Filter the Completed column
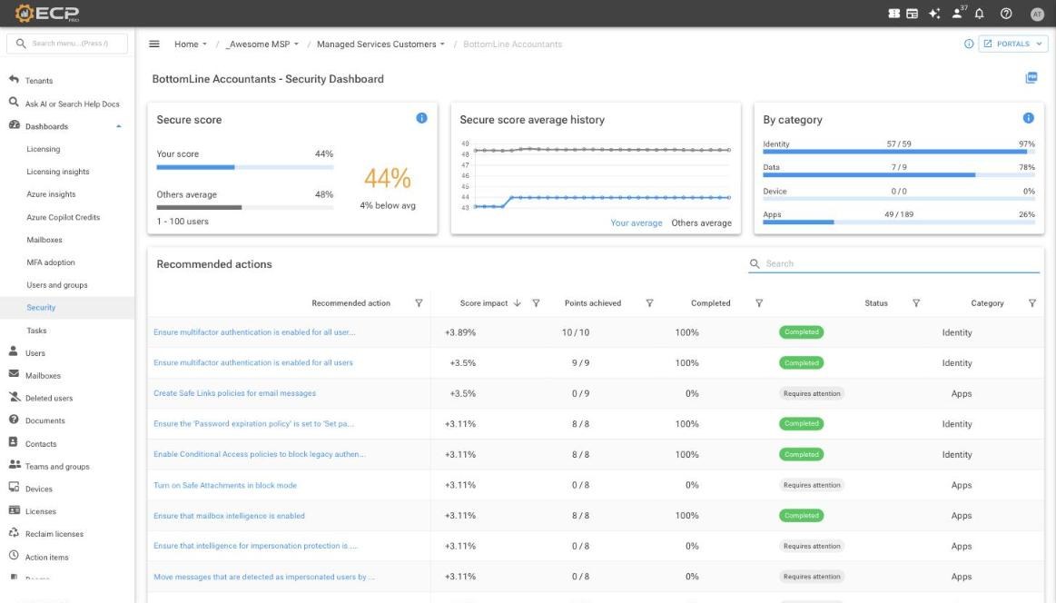 tap(759, 303)
